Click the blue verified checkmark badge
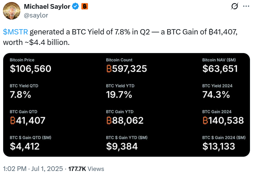This screenshot has width=254, height=173. click(76, 6)
